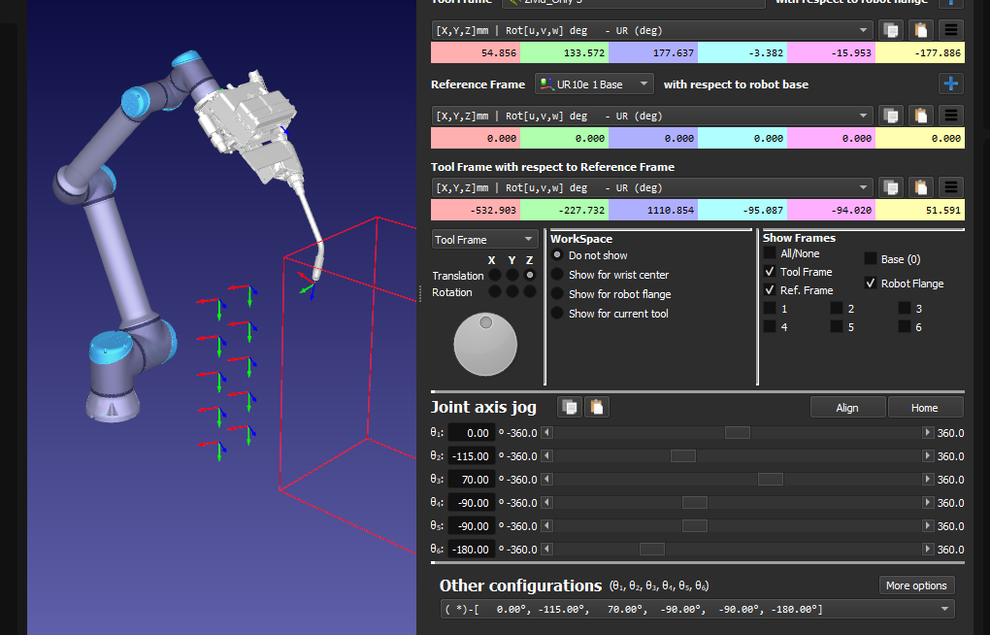Open the Tool Frame jog mode dropdown
990x635 pixels.
point(484,240)
